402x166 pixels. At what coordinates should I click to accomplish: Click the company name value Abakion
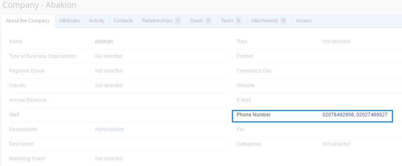click(x=104, y=41)
